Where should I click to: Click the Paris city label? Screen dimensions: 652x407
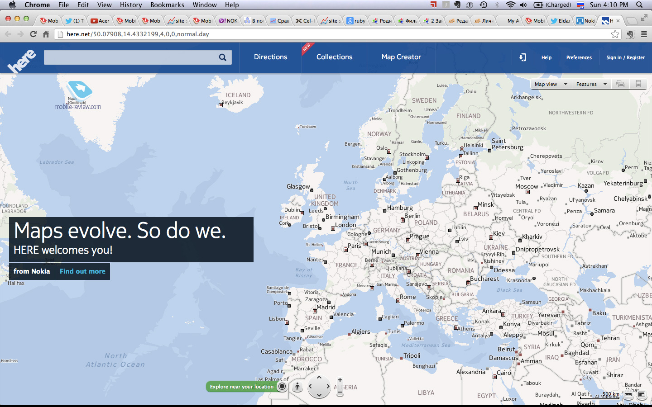tap(355, 246)
